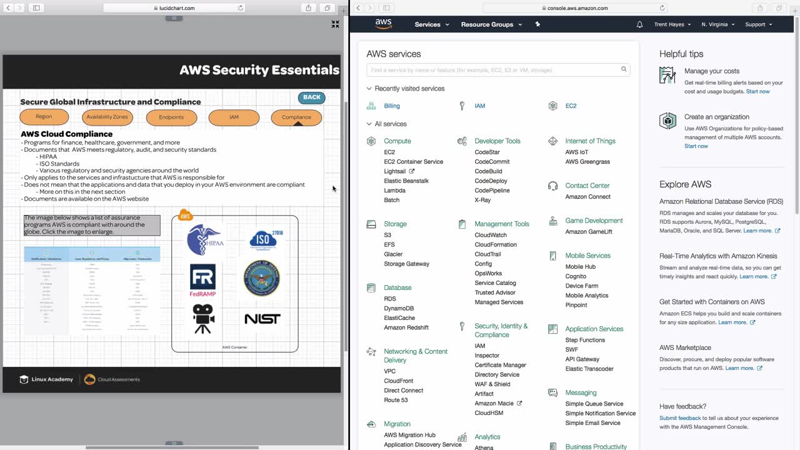This screenshot has width=800, height=450.
Task: Click the Game Development icon
Action: click(552, 221)
